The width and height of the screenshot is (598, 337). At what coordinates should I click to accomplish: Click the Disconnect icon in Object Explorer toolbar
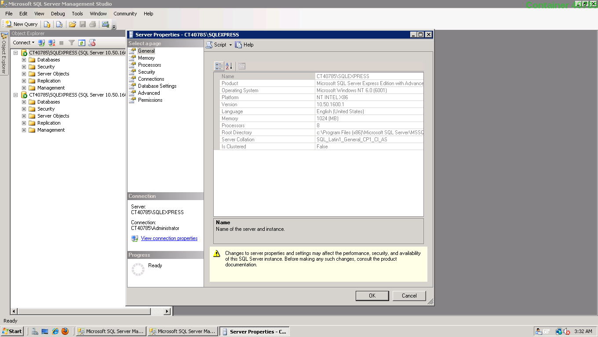coord(51,43)
